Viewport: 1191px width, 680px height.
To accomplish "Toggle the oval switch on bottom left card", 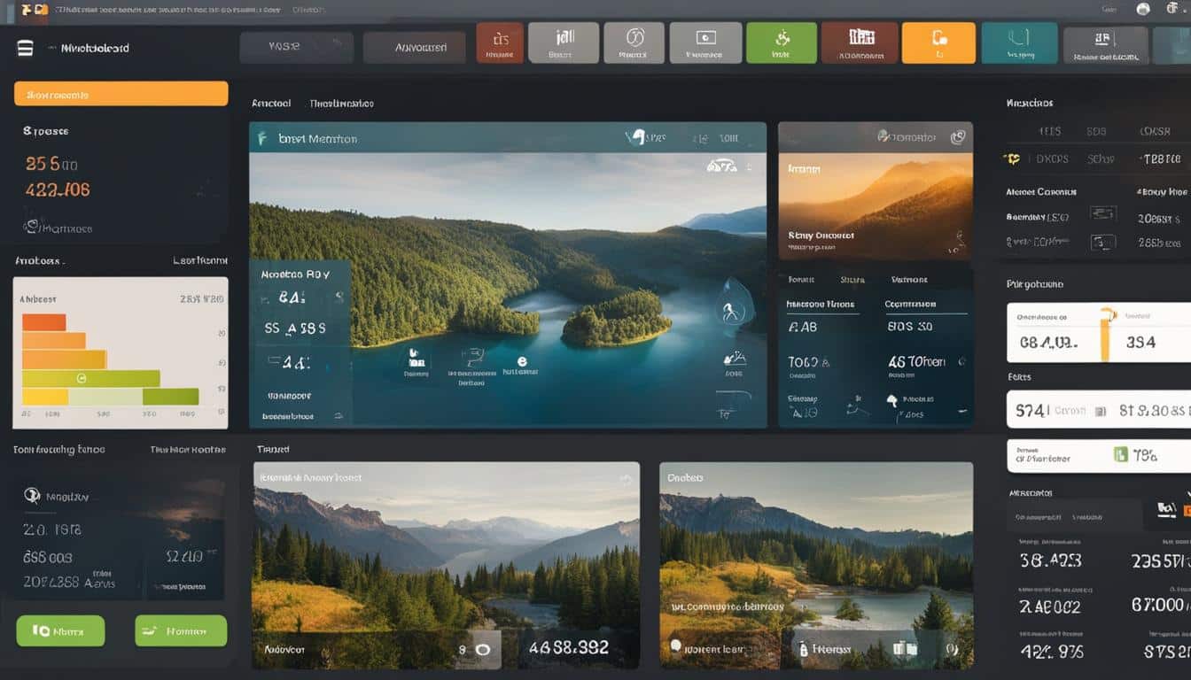I will click(482, 649).
